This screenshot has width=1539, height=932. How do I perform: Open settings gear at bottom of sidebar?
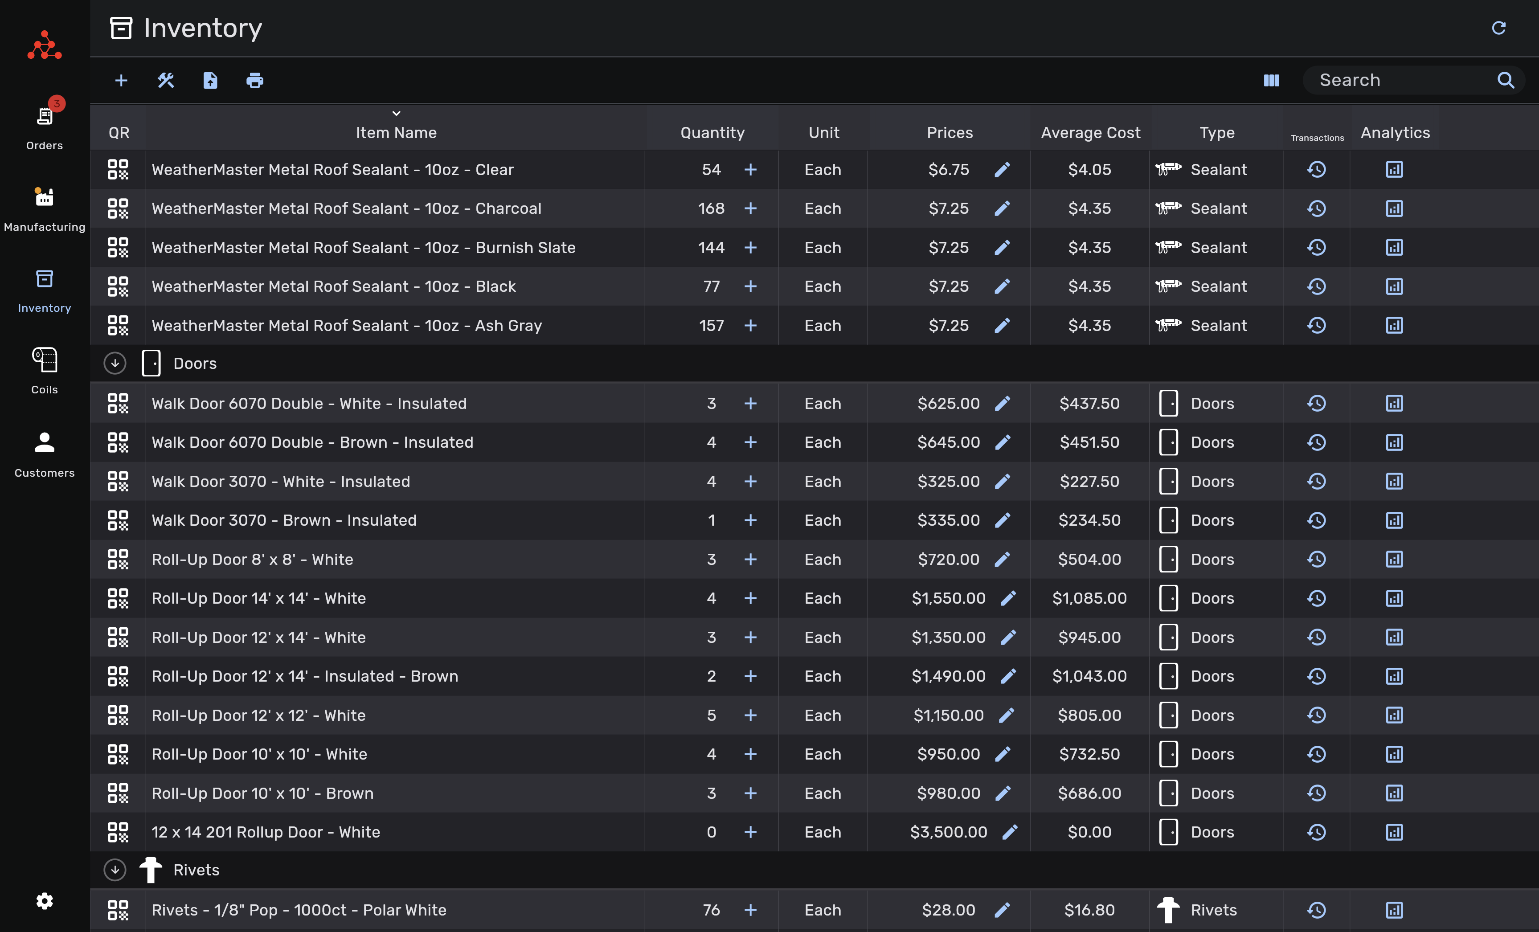[45, 901]
